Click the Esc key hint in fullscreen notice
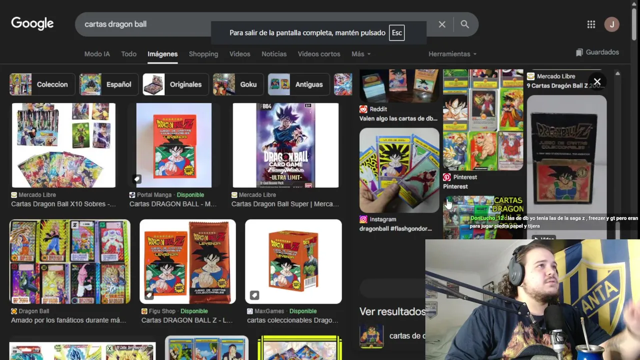Screen dimensions: 640x360 (397, 33)
